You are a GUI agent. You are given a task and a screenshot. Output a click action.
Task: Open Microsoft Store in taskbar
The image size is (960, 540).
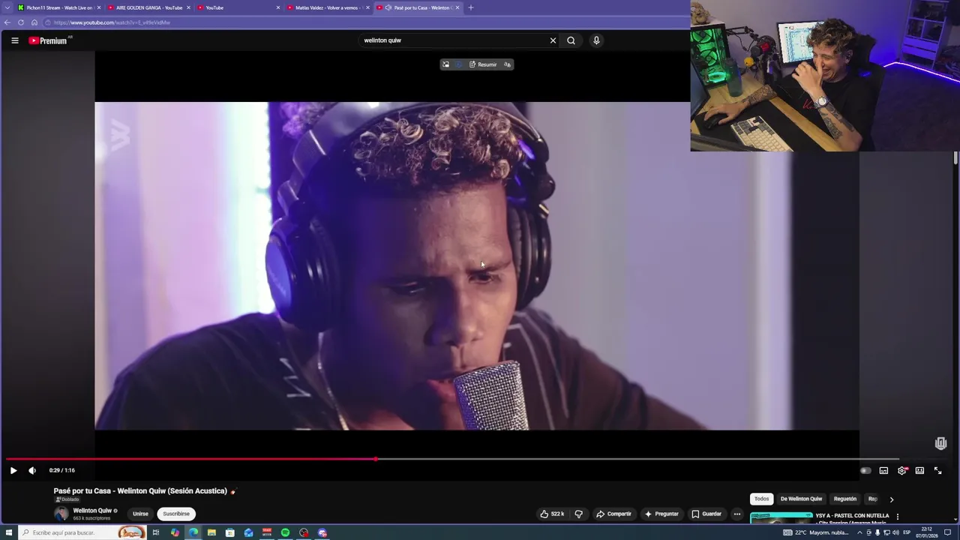pyautogui.click(x=230, y=532)
